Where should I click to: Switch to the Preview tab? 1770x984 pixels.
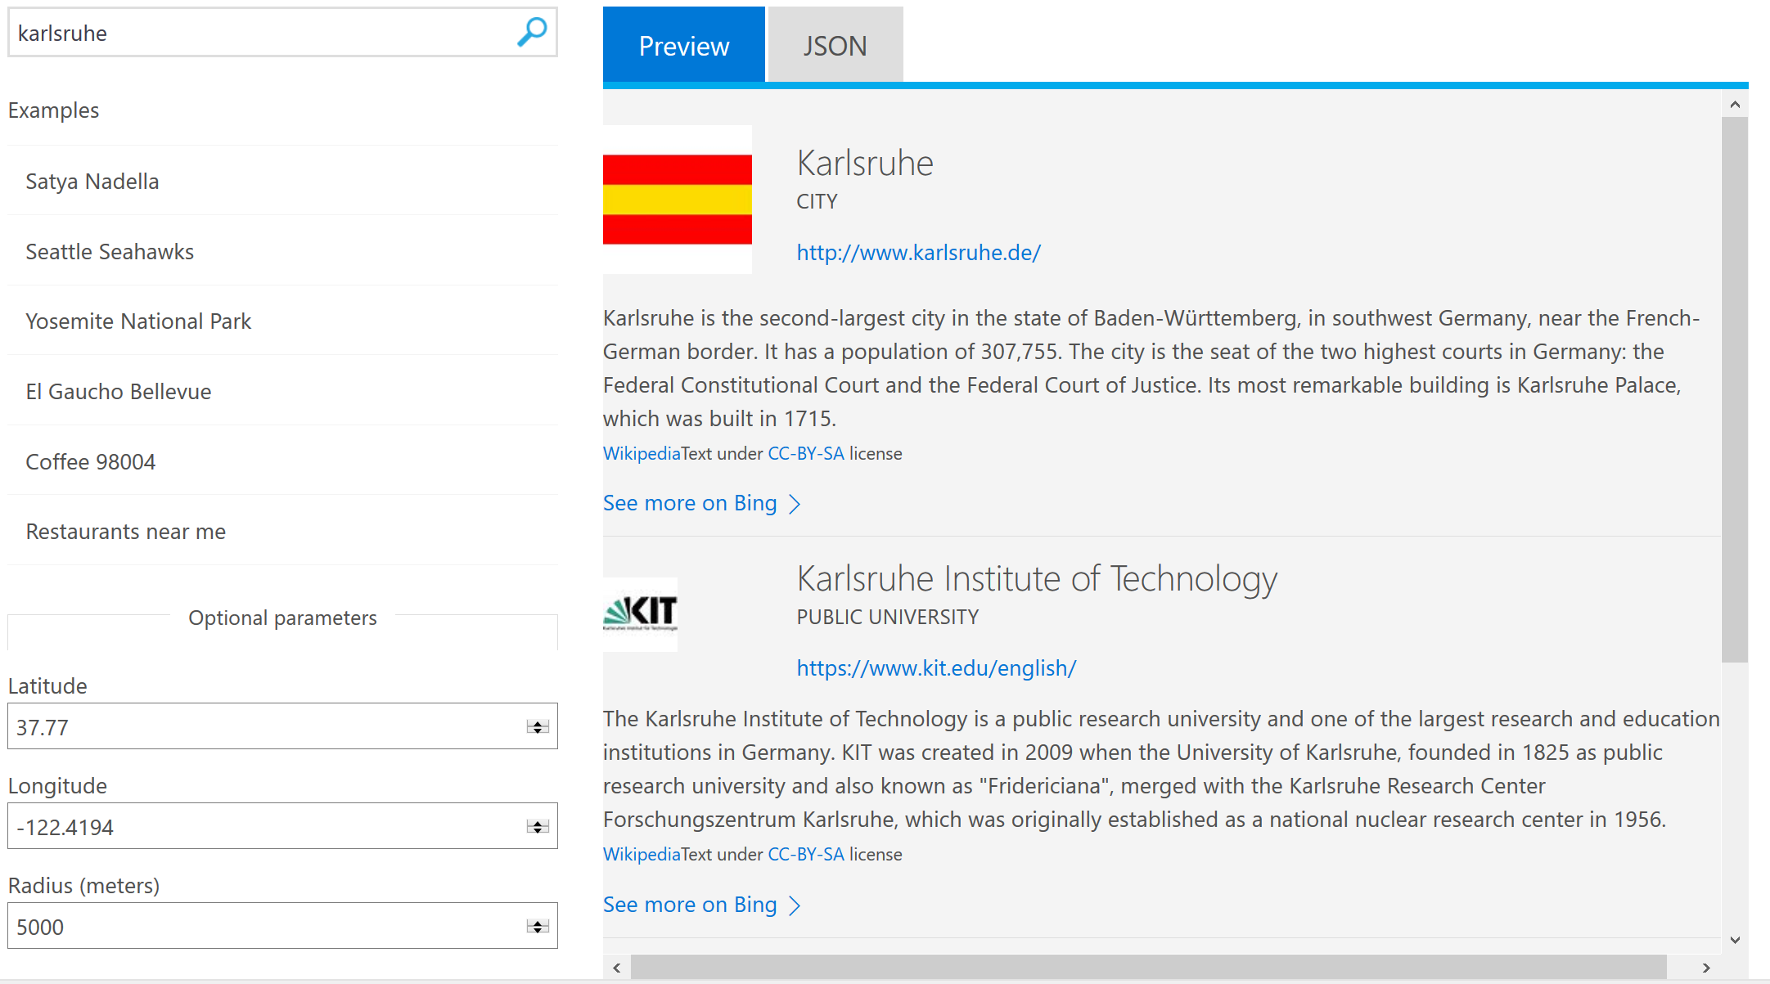coord(683,46)
